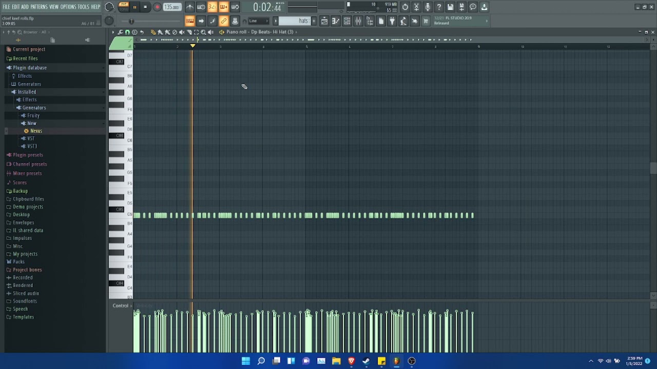Save project with the floppy disk icon

tap(450, 7)
